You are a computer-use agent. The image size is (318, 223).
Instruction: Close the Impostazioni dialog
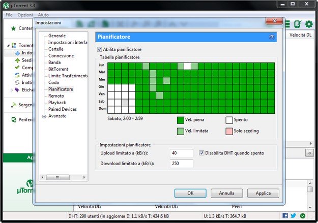click(x=274, y=21)
